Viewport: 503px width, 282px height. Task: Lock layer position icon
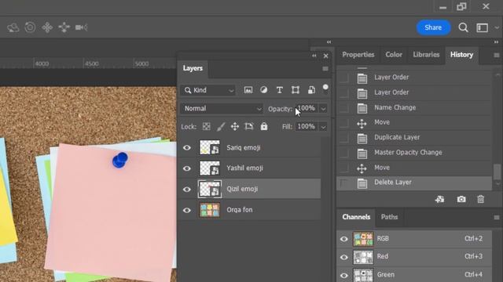tap(235, 127)
